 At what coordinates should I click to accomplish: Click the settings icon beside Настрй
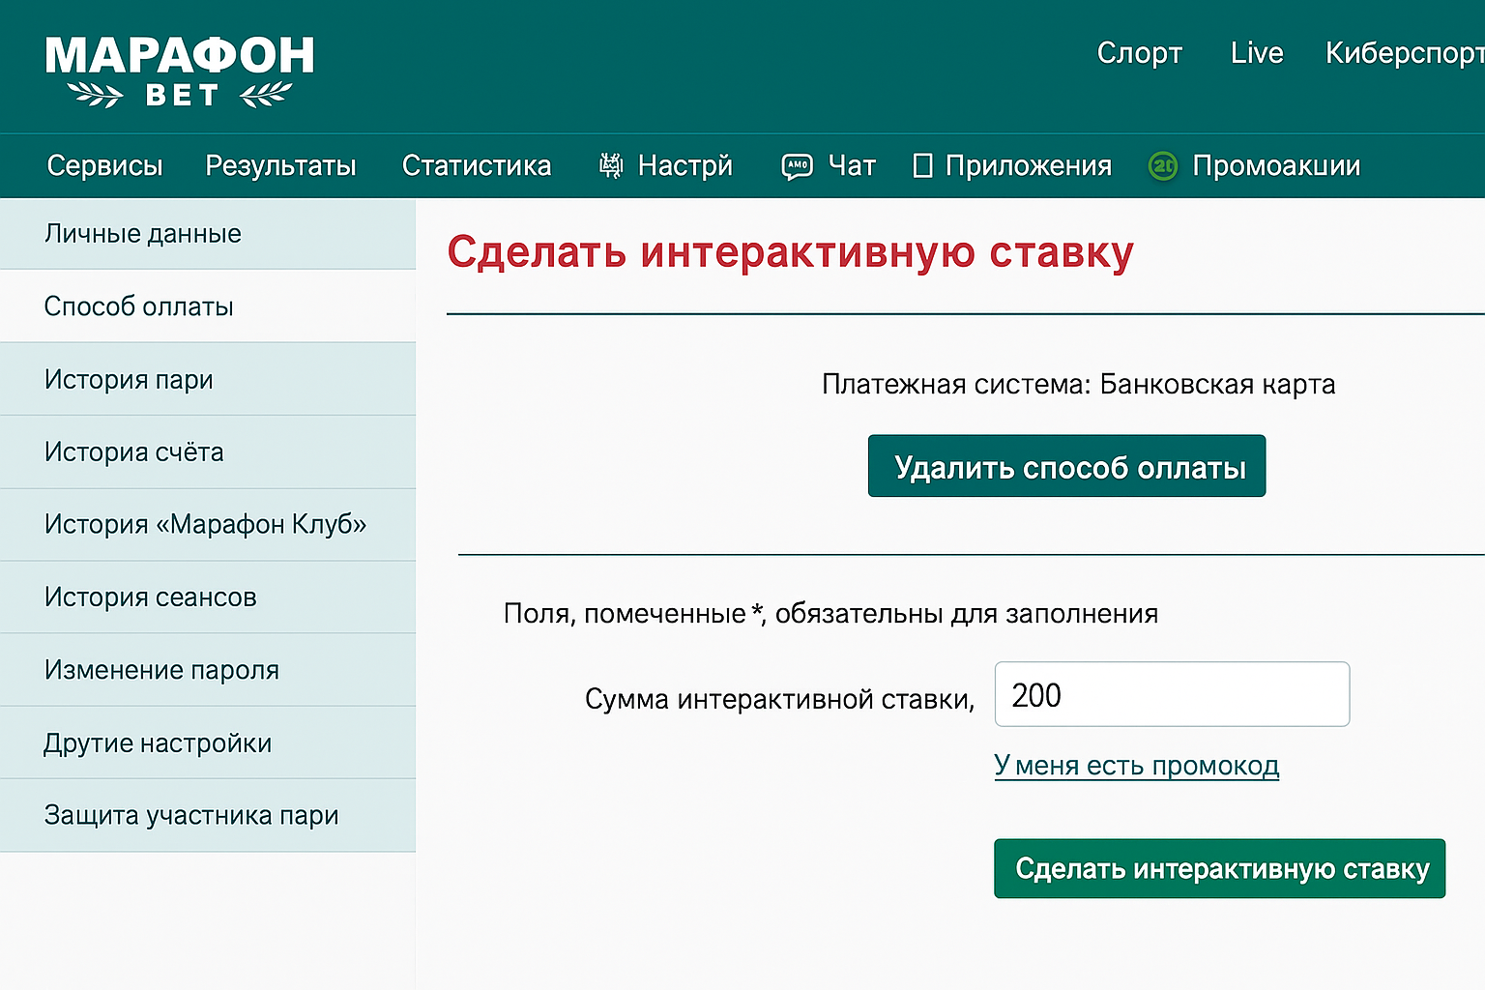611,166
